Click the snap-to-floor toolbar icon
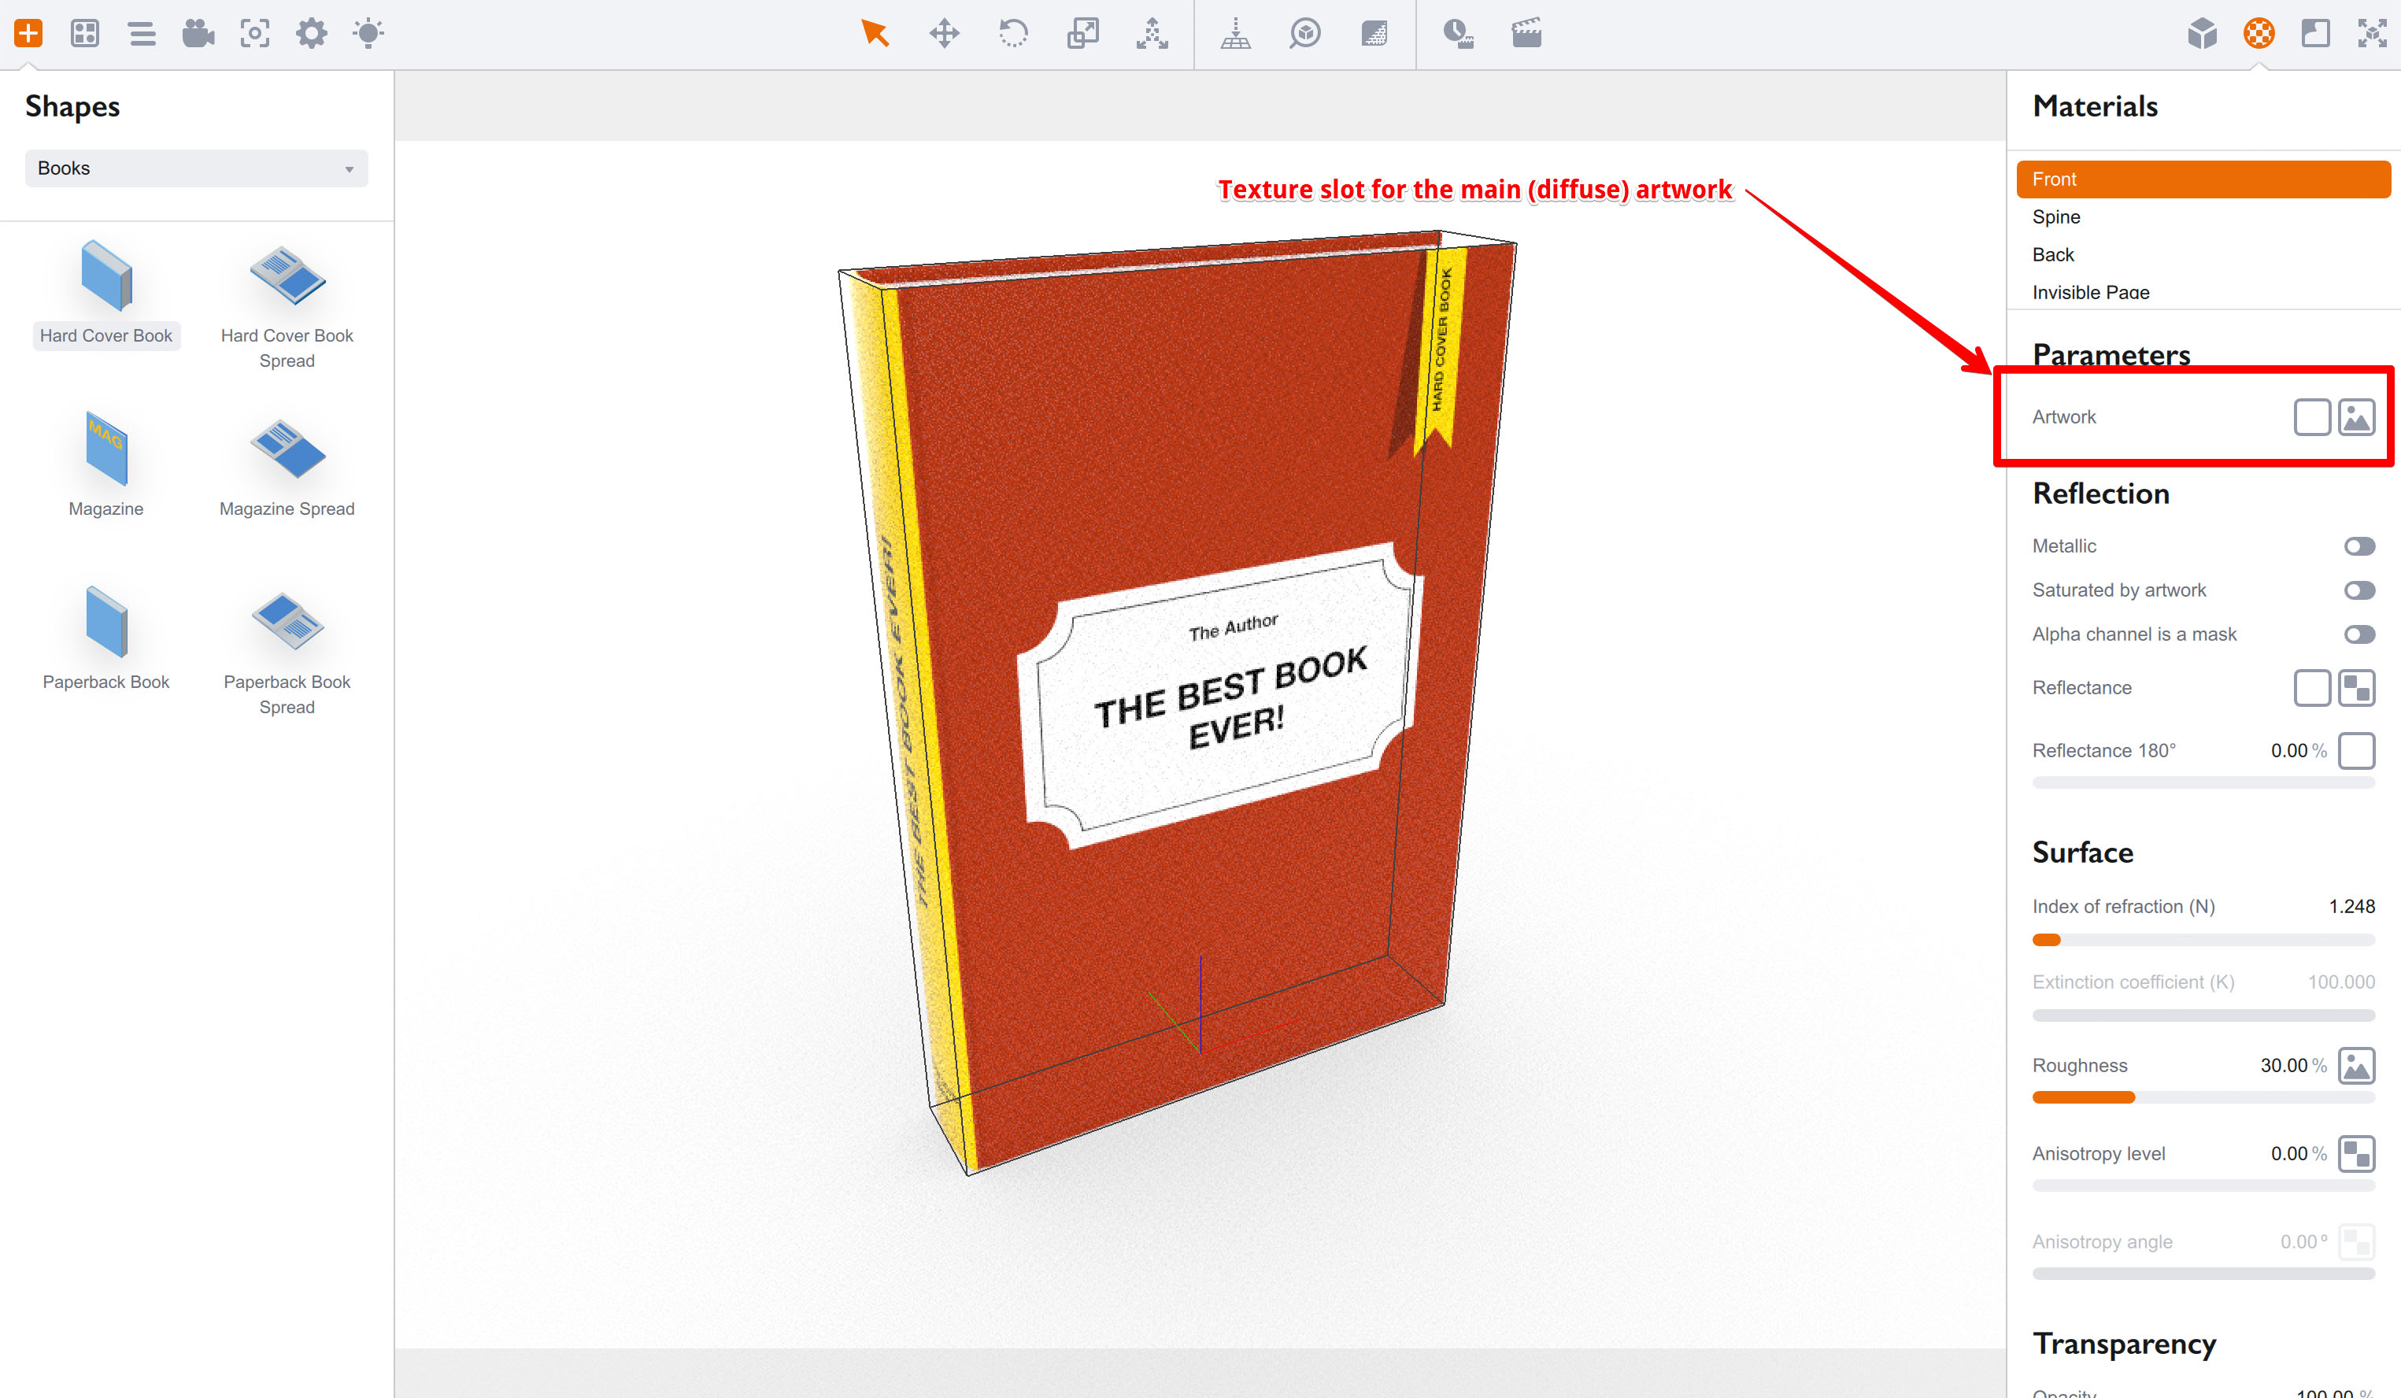 (x=1235, y=33)
